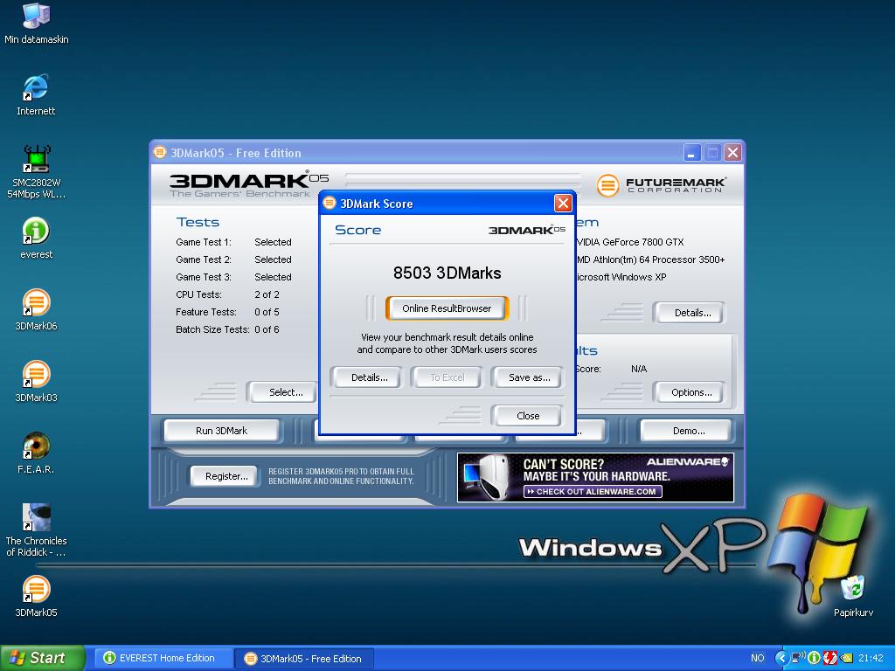Click the Microsoft Windows XP system text
This screenshot has height=671, width=895.
tap(621, 277)
